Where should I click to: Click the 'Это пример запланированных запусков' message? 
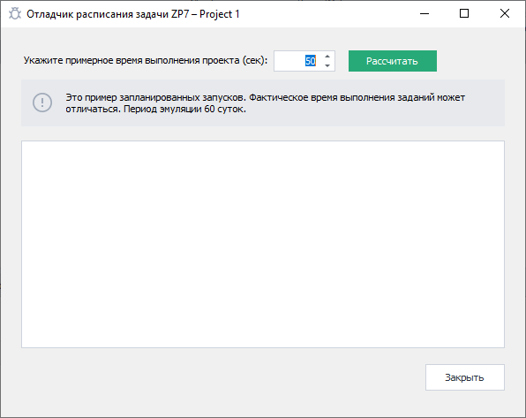click(155, 97)
